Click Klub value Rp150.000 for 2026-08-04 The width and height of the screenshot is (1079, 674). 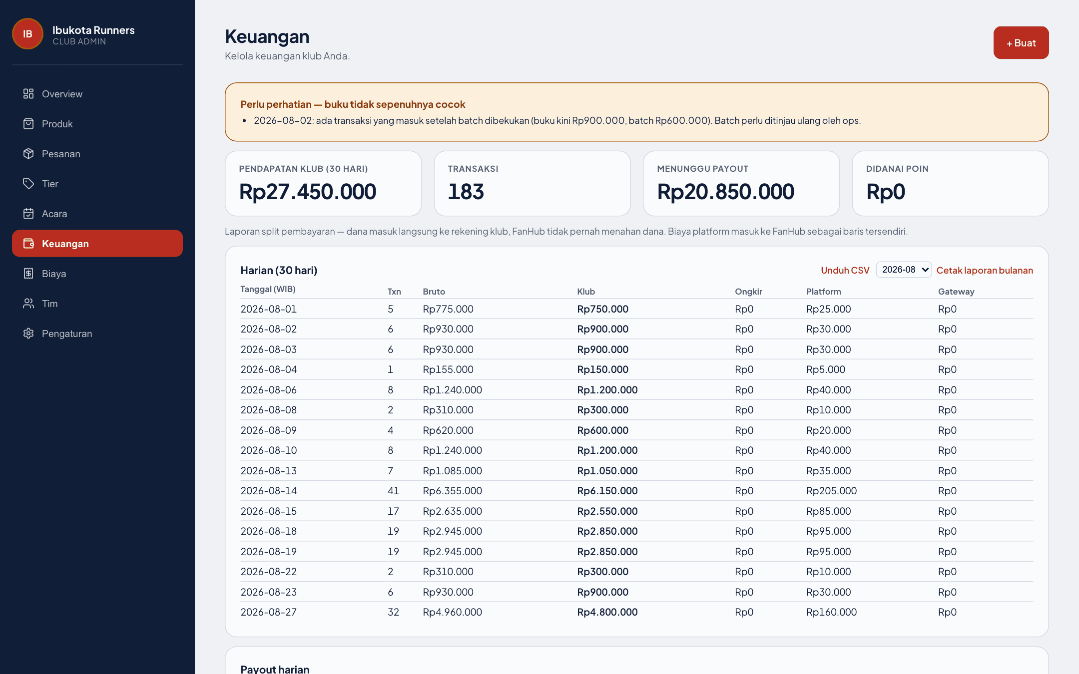(603, 369)
